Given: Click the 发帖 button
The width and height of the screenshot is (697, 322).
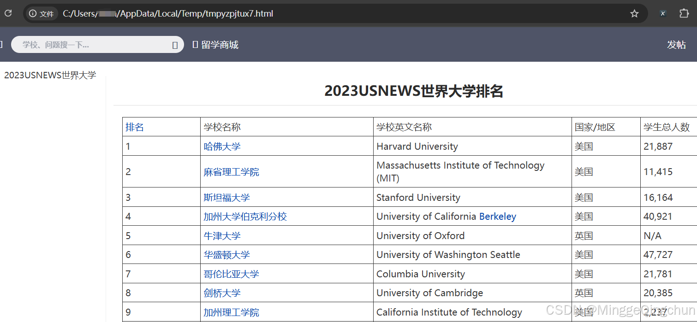Looking at the screenshot, I should pyautogui.click(x=676, y=45).
